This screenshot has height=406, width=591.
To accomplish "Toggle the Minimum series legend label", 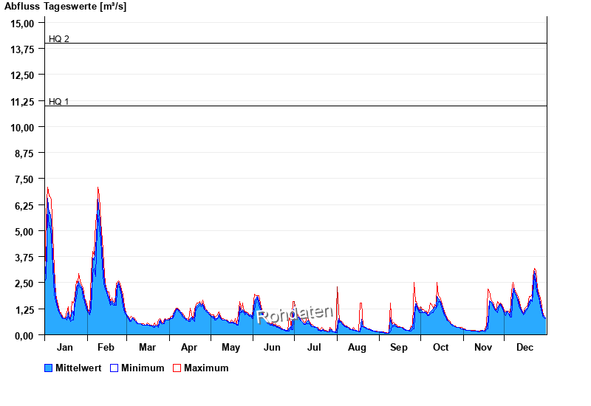I will pyautogui.click(x=143, y=368).
